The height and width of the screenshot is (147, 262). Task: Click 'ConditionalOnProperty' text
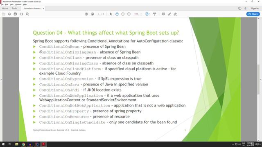[x=64, y=111]
